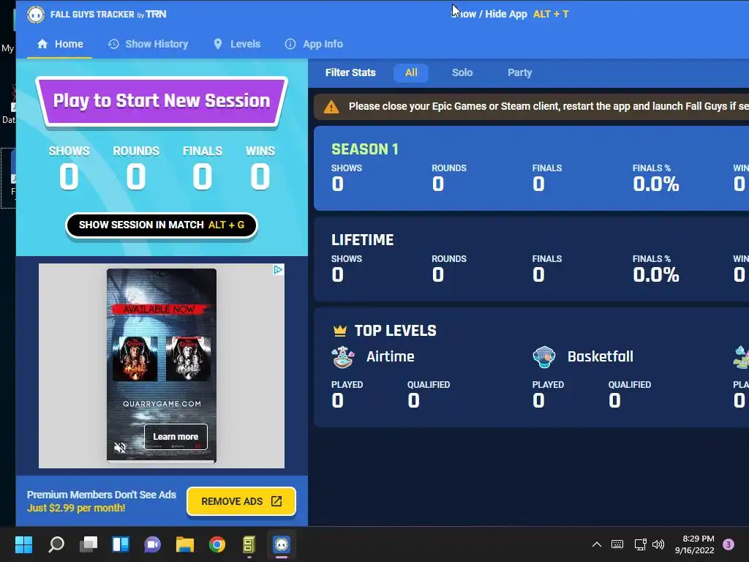The height and width of the screenshot is (562, 749).
Task: Click the external link icon on Remove Ads
Action: click(276, 501)
